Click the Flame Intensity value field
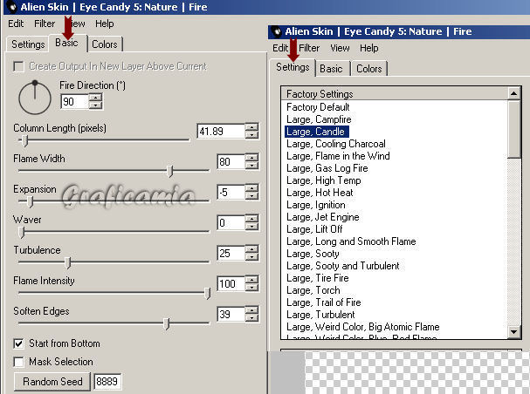This screenshot has height=394, width=530. tap(231, 283)
